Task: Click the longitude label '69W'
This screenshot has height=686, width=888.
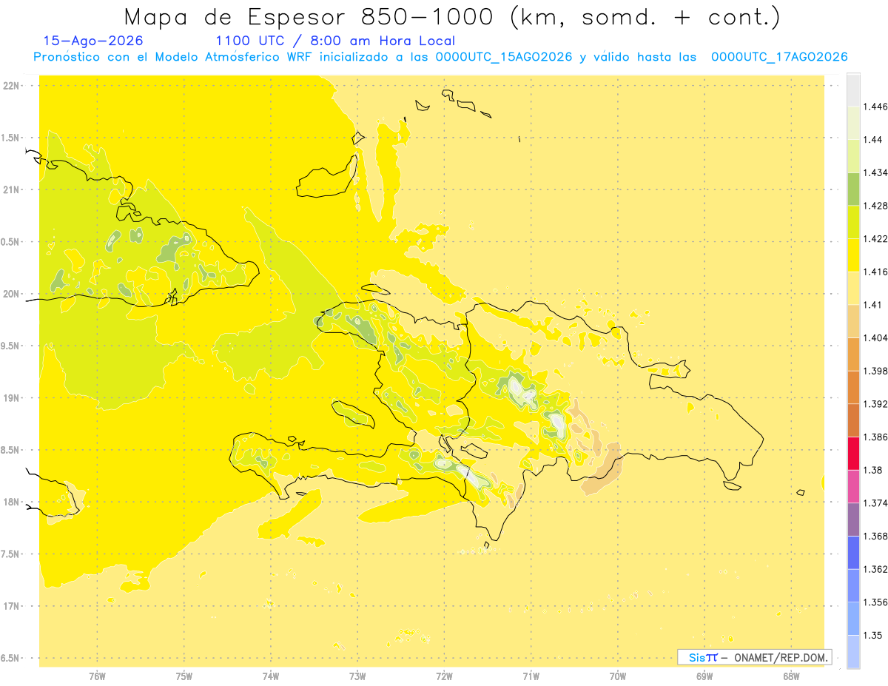Action: 704,676
